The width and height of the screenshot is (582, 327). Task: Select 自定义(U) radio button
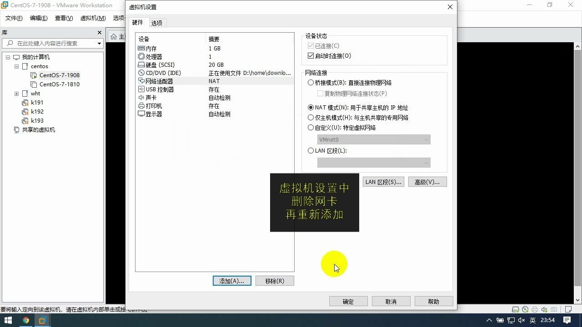pos(311,128)
